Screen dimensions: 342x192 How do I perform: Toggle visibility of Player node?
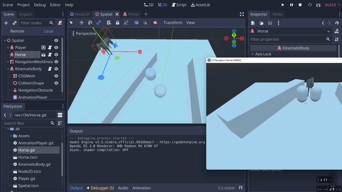coord(56,47)
